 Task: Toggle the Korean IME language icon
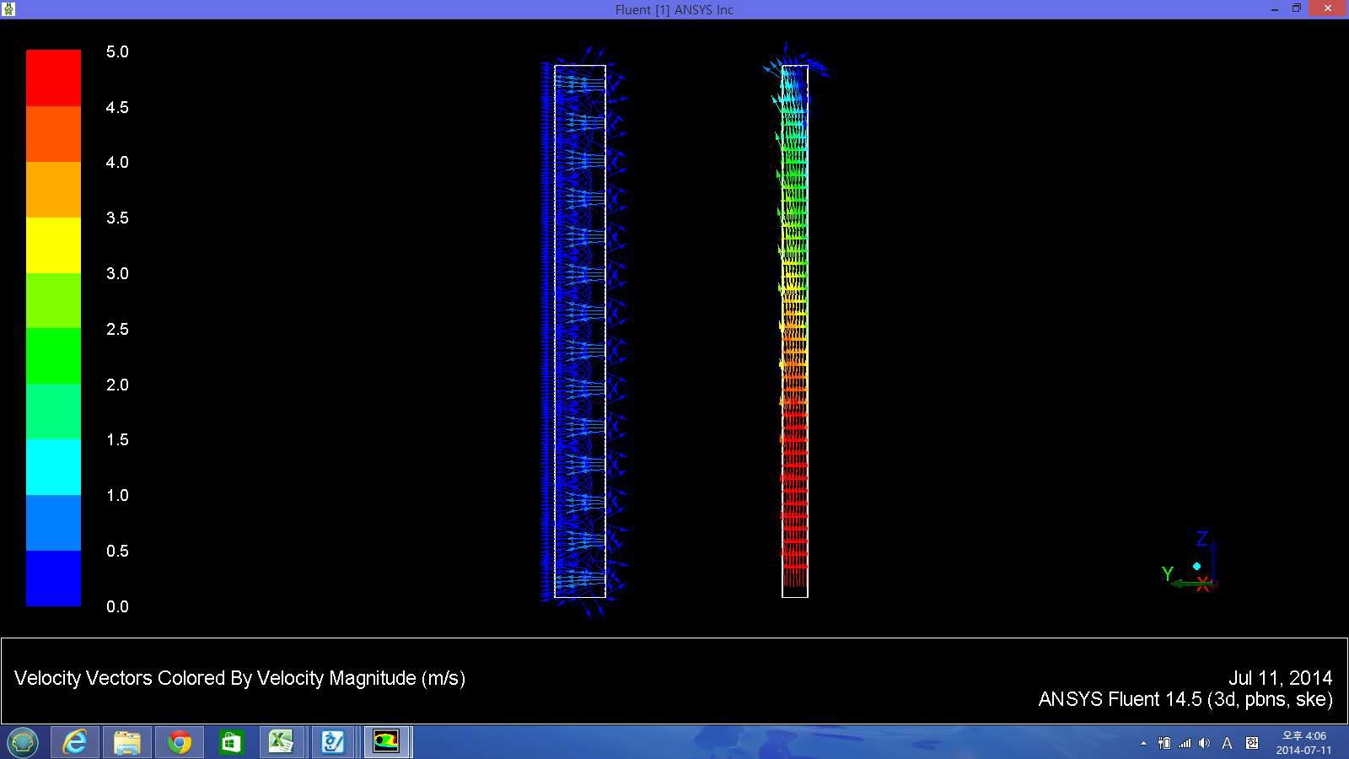tap(1252, 743)
